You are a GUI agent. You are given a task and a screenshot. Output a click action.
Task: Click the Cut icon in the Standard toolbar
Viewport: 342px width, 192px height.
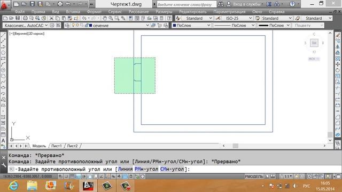[51, 18]
